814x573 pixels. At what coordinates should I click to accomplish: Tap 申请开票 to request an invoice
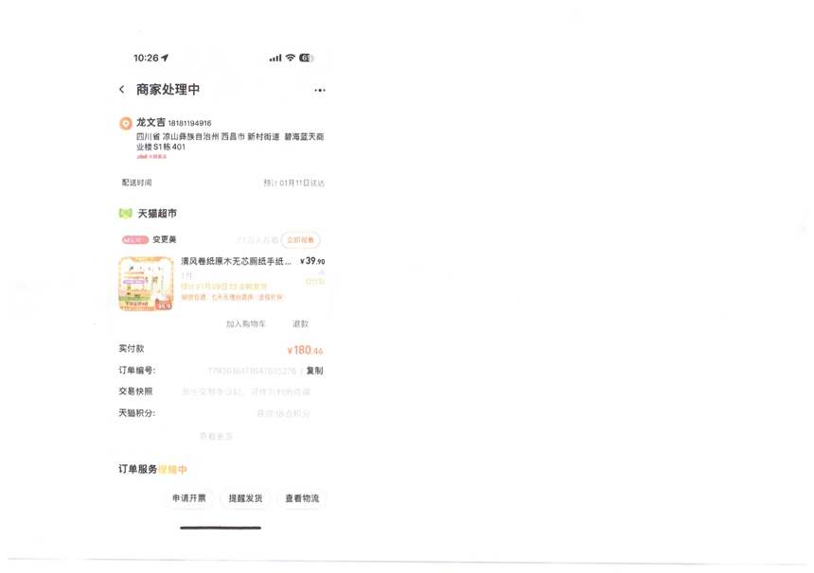(x=189, y=498)
